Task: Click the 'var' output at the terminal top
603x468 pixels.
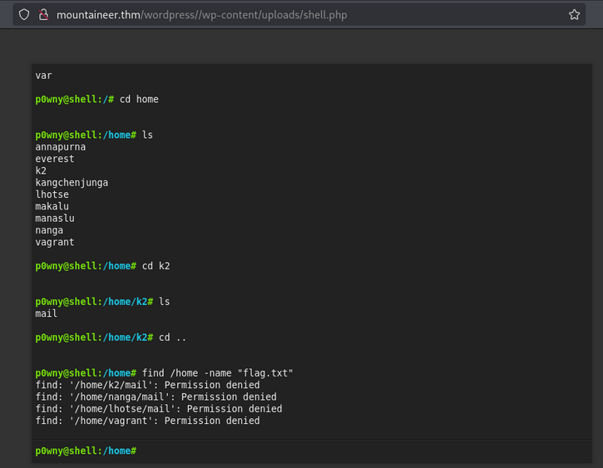Action: [x=43, y=76]
